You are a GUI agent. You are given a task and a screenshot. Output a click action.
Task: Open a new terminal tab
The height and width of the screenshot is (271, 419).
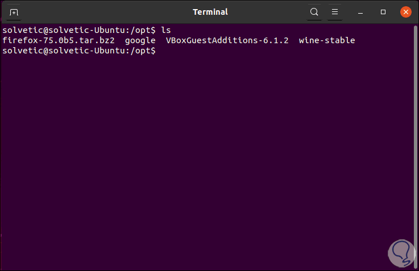pyautogui.click(x=14, y=12)
